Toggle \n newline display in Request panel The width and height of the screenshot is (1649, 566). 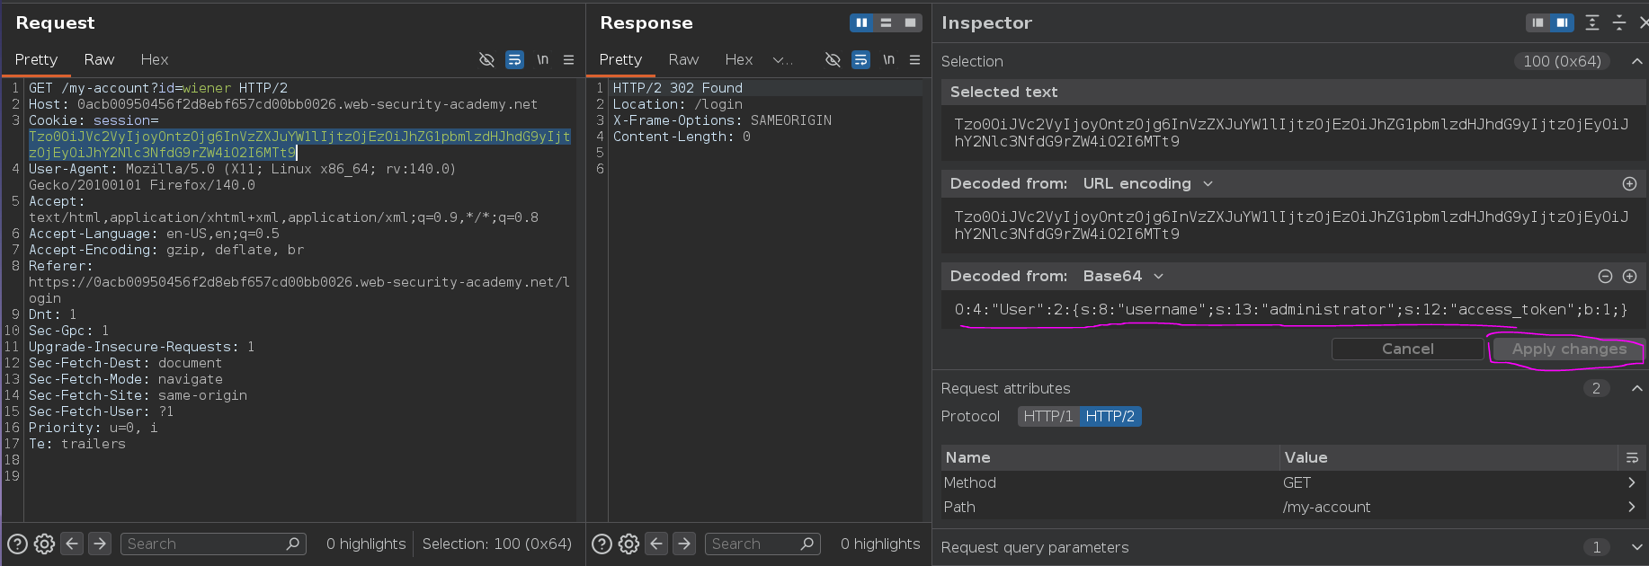[x=542, y=59]
